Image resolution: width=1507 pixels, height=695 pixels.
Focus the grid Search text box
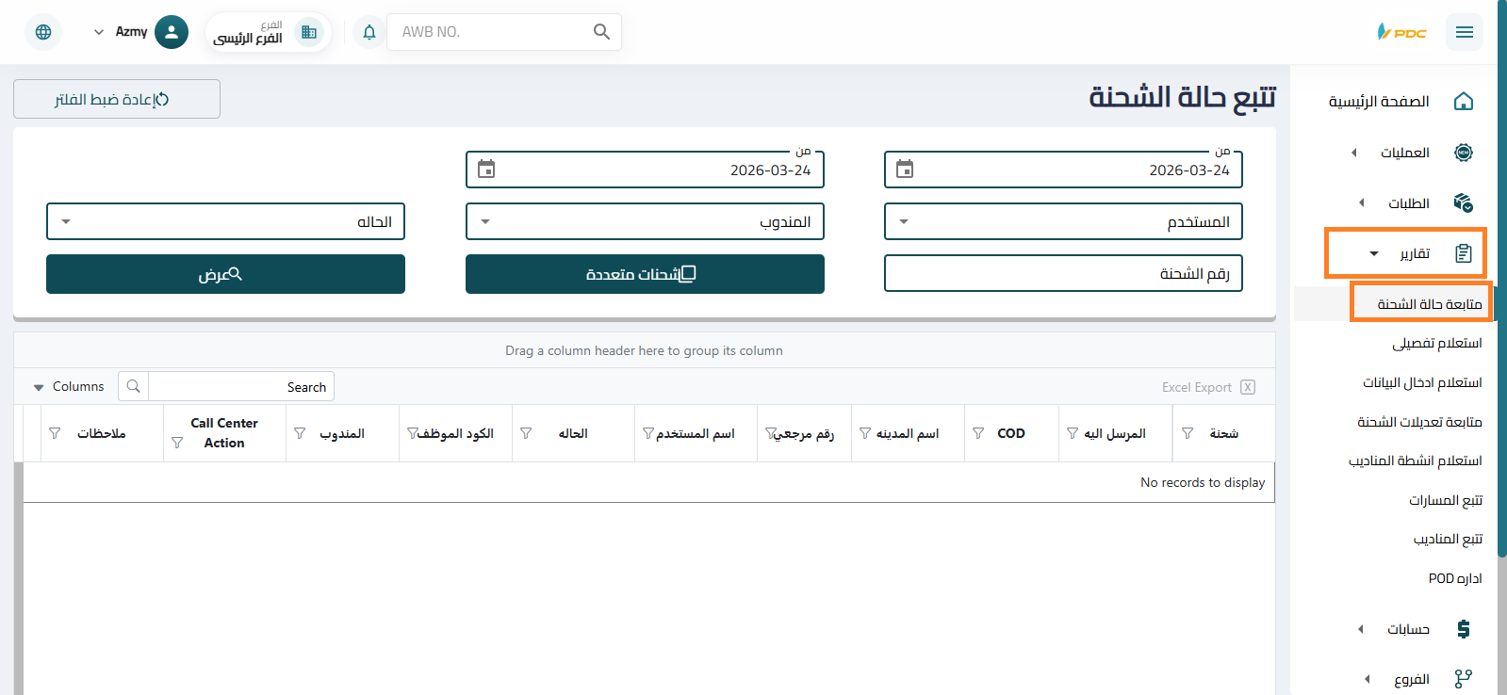click(241, 386)
